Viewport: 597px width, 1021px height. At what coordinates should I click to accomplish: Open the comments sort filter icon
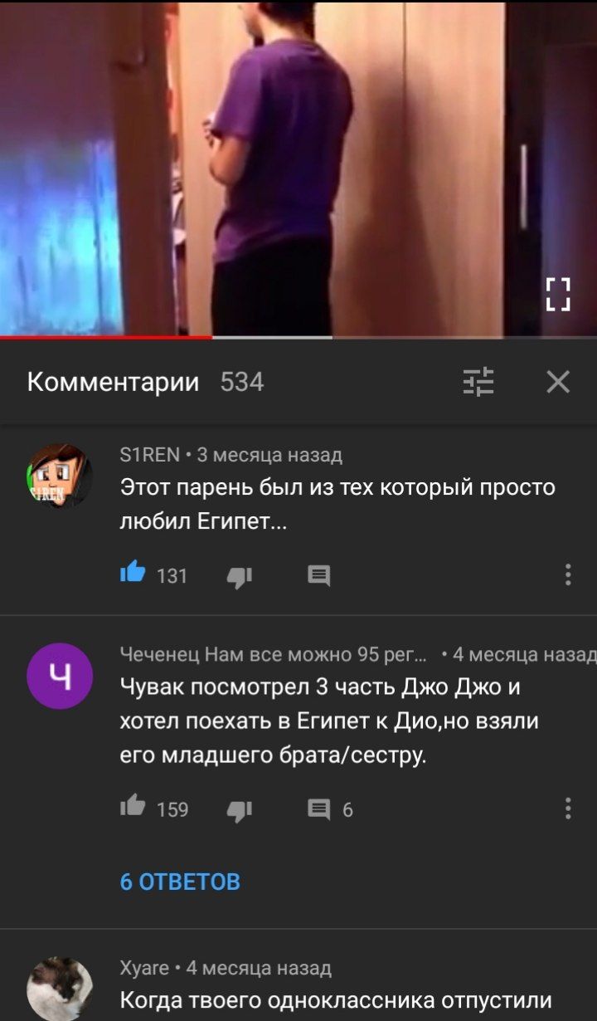point(478,382)
